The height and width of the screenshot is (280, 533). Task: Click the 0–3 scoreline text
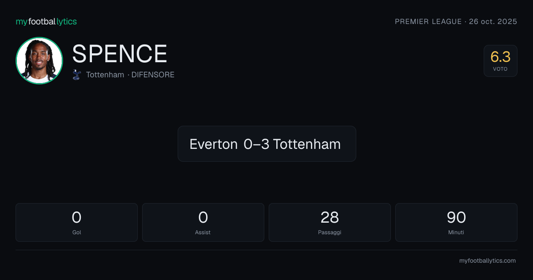(256, 144)
